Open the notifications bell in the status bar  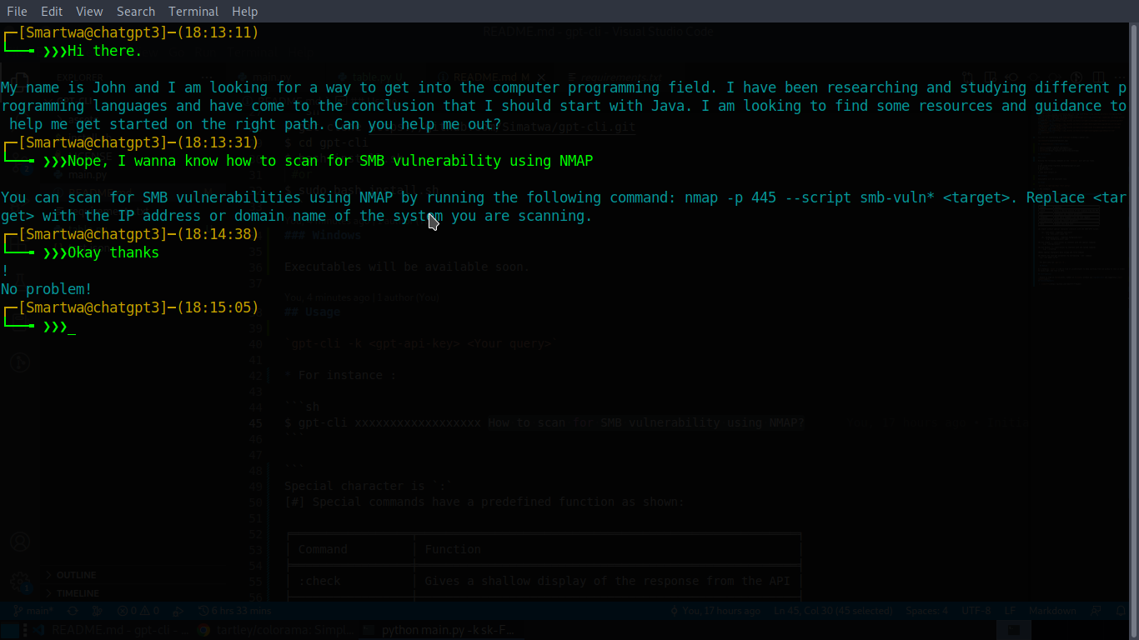point(1121,610)
